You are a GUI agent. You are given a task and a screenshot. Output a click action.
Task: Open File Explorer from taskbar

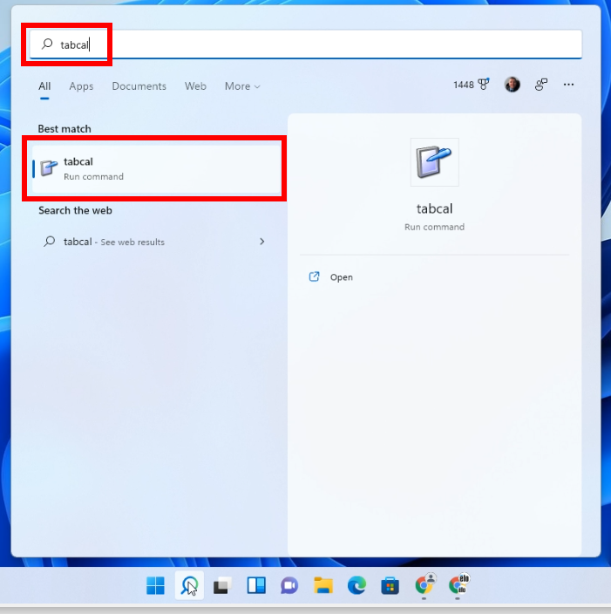tap(323, 585)
